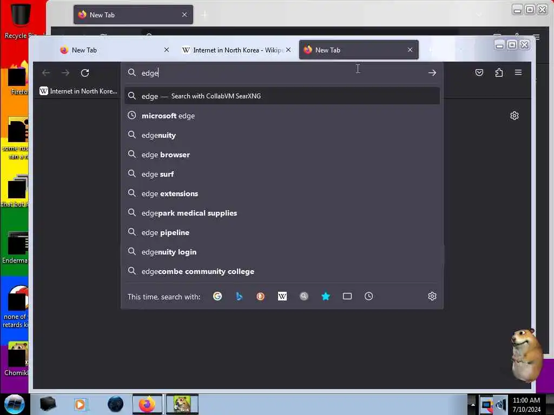Image resolution: width=554 pixels, height=415 pixels.
Task: Open black folder icon in taskbar
Action: 48,404
